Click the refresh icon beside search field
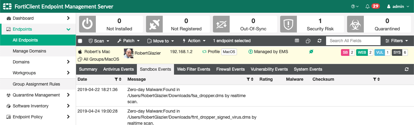This screenshot has height=125, width=414. (x=319, y=41)
